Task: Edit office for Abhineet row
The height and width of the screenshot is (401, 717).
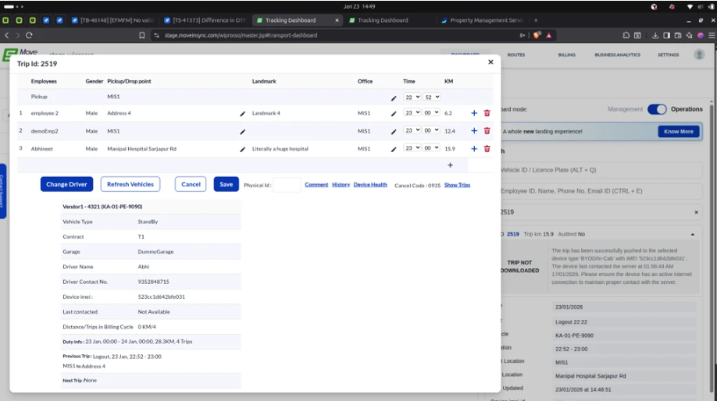Action: pyautogui.click(x=394, y=149)
